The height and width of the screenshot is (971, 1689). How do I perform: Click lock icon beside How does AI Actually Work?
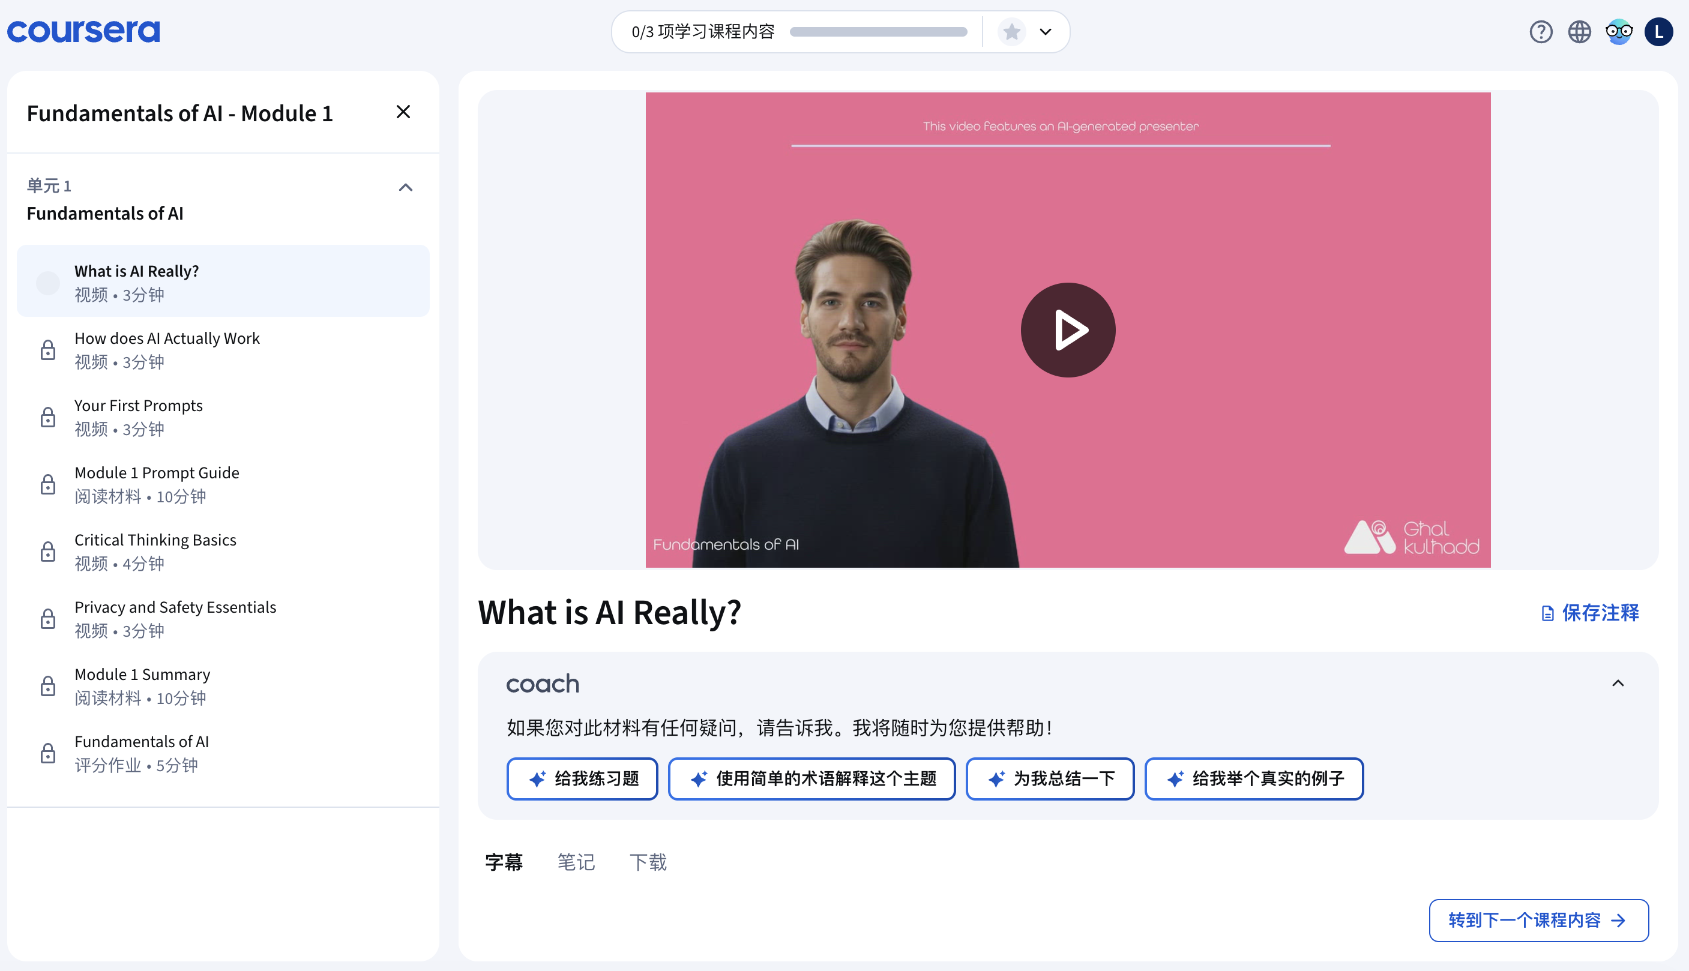tap(48, 349)
